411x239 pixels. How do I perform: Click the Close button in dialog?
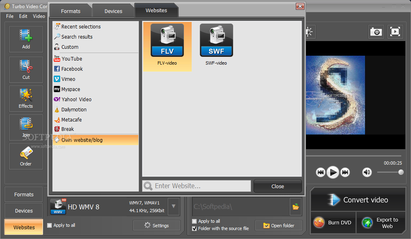click(278, 187)
